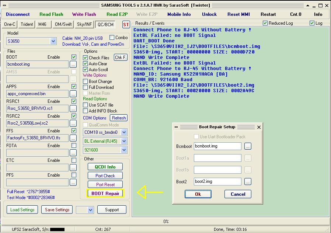Viewport: 331px width, 233px height.
Task: Switch to One-C tab
Action: coord(10,24)
